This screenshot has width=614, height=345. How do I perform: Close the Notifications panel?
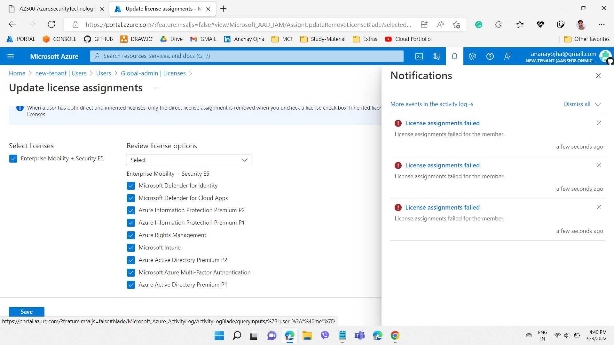(598, 76)
